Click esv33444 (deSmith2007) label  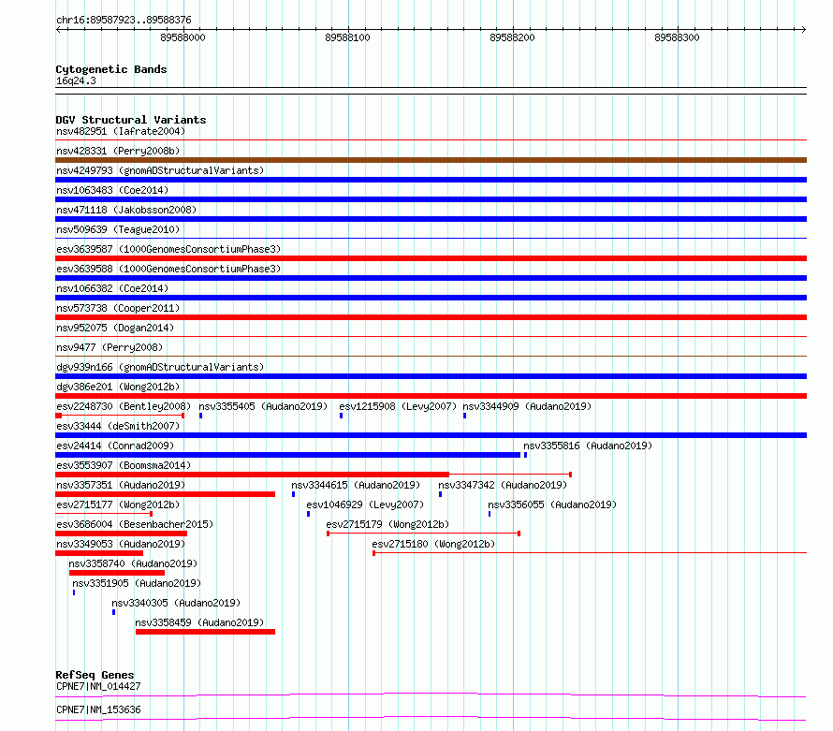click(x=118, y=426)
